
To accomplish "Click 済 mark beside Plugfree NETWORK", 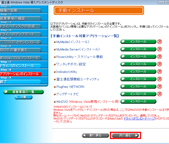I will pyautogui.click(x=160, y=86).
